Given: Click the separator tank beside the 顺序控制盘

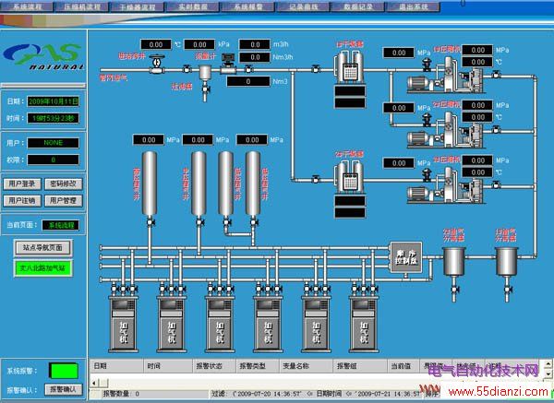Looking at the screenshot, I should (x=454, y=262).
